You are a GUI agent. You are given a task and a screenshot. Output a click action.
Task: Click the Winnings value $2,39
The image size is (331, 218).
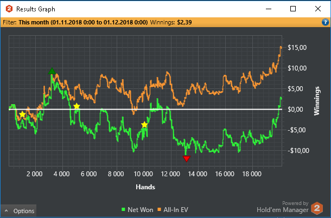[x=184, y=22]
